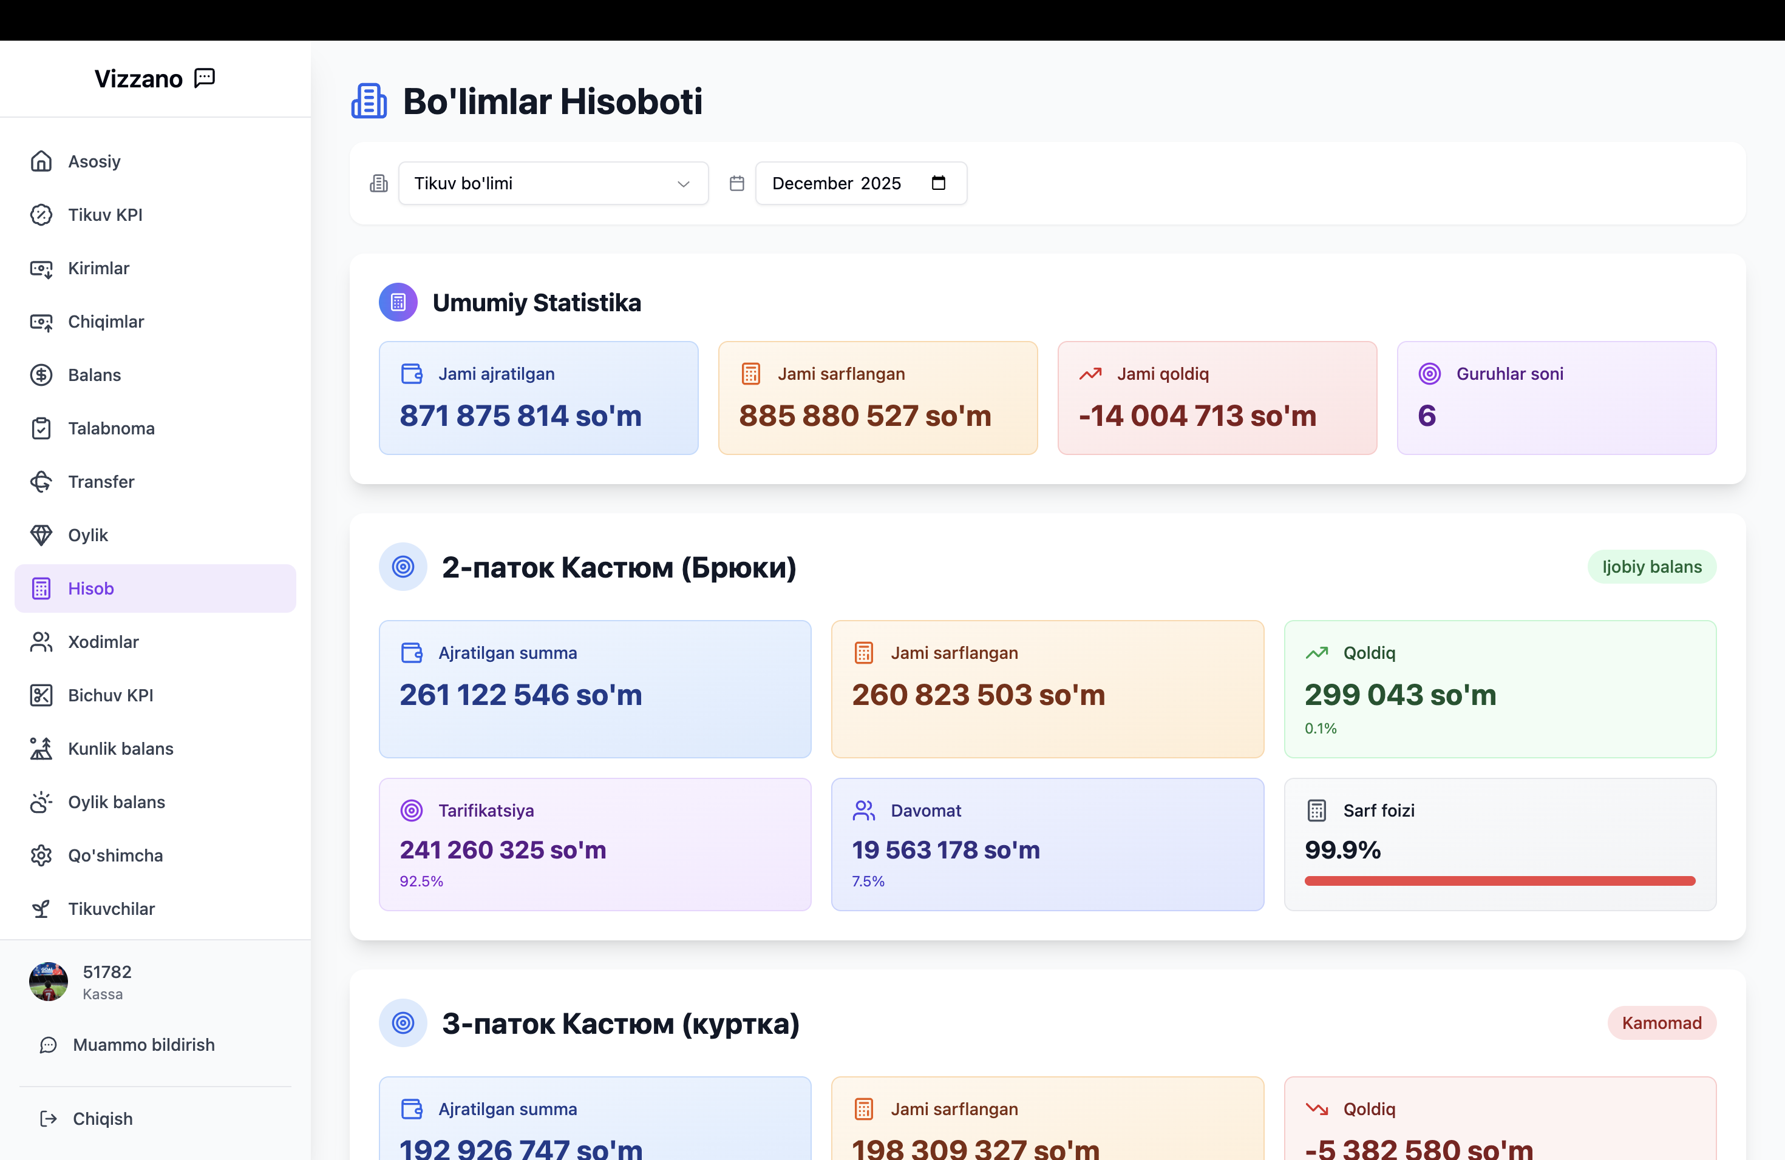Select Kunlik balans in sidebar
This screenshot has width=1785, height=1160.
[121, 749]
